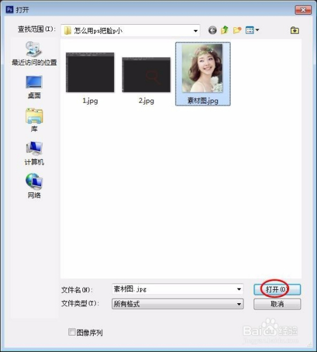
Task: Open 网络 in sidebar
Action: (x=34, y=186)
